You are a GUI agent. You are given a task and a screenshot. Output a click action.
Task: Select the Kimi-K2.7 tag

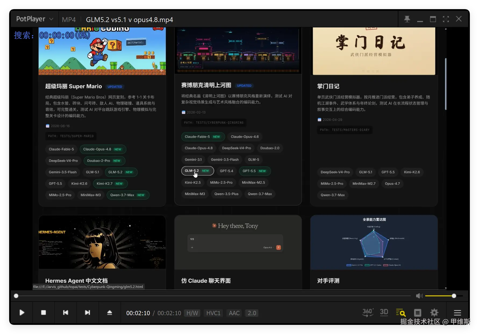coord(110,184)
